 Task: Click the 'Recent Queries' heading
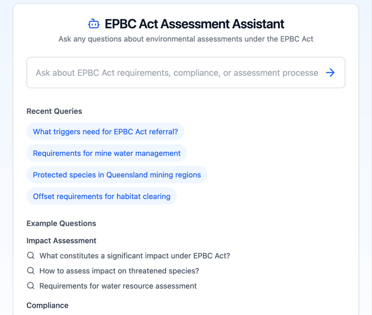point(54,111)
